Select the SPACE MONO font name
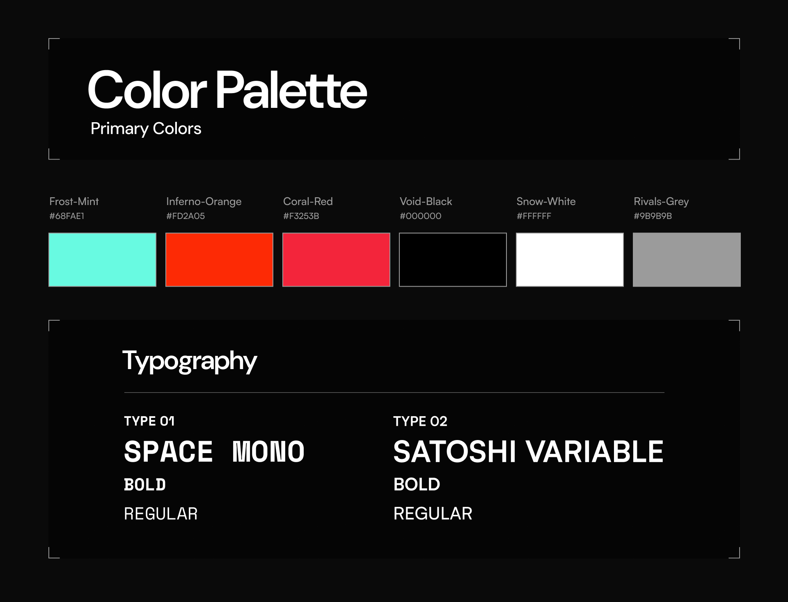788x602 pixels. coord(214,451)
